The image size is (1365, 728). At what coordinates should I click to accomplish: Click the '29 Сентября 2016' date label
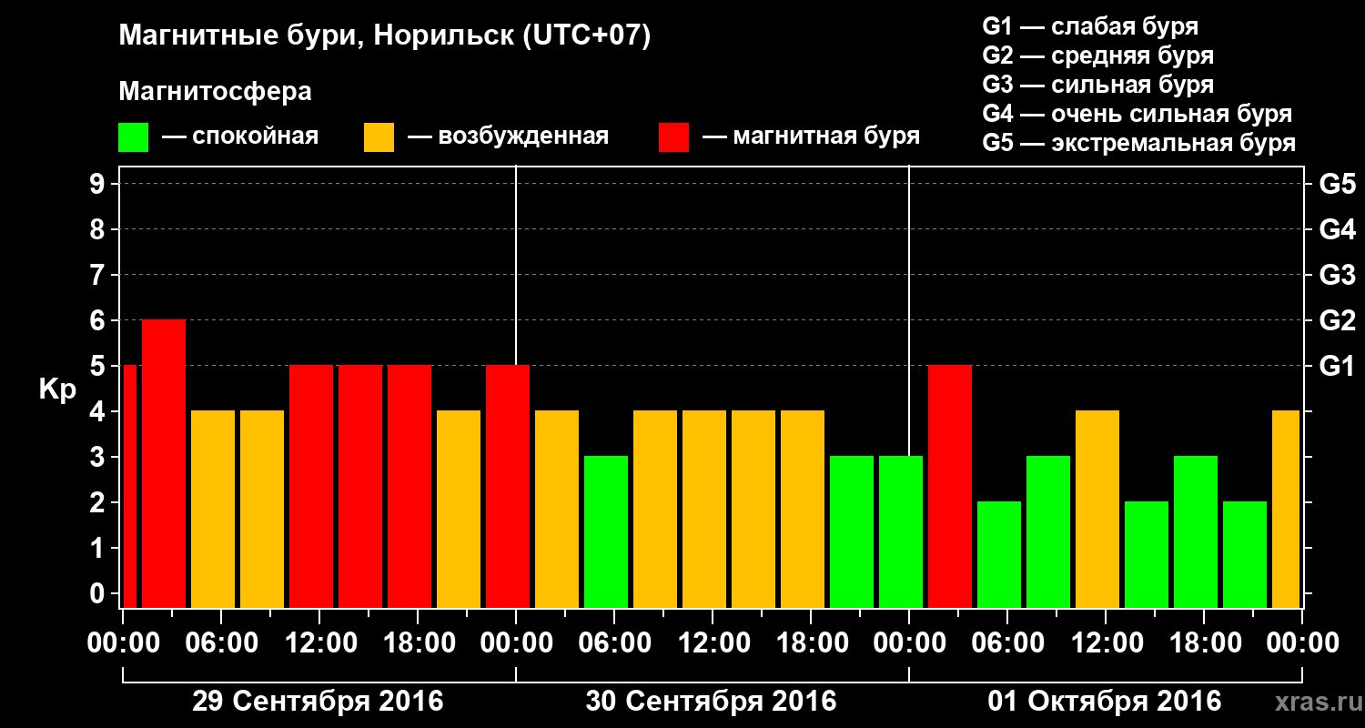[x=318, y=702]
